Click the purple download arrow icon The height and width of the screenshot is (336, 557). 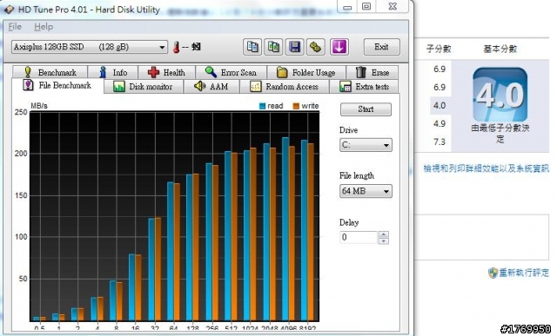(x=339, y=47)
